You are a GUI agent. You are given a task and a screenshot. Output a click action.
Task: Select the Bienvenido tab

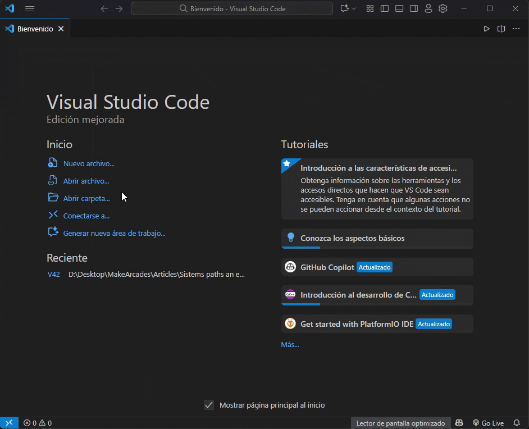35,29
